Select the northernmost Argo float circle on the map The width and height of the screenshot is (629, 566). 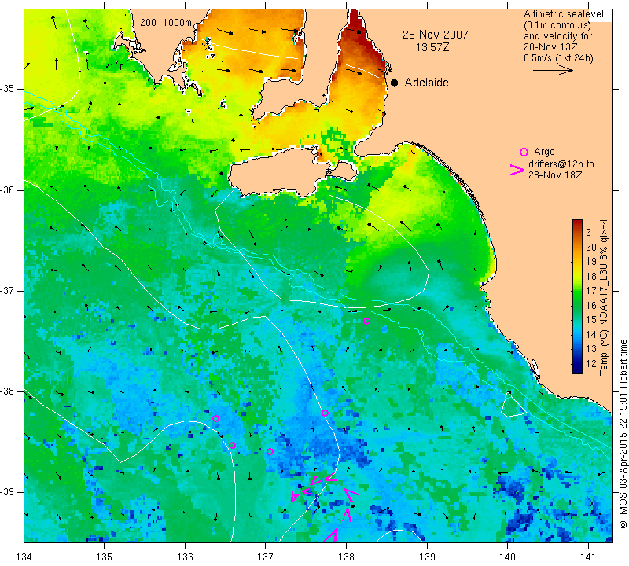point(366,321)
